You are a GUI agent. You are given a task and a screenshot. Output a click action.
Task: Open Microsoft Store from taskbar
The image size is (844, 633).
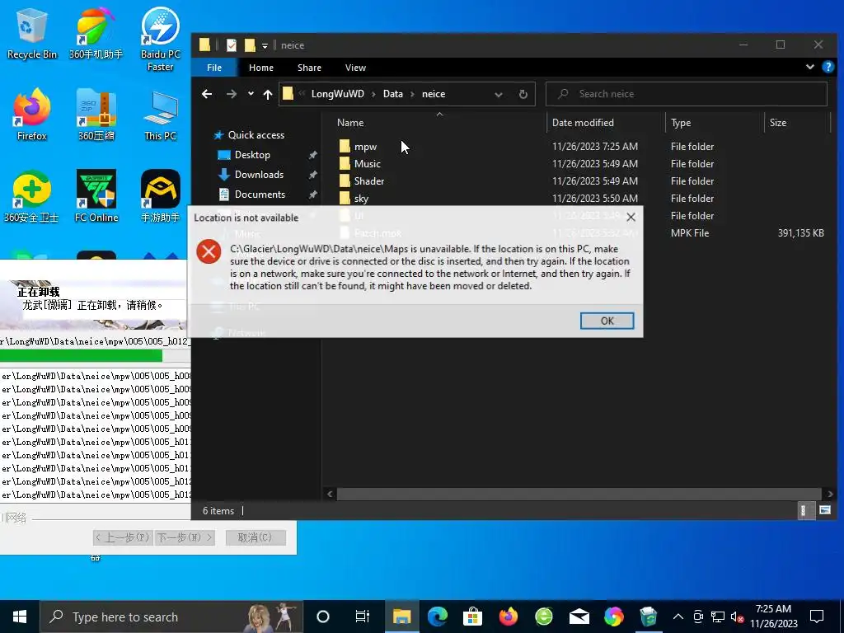472,617
